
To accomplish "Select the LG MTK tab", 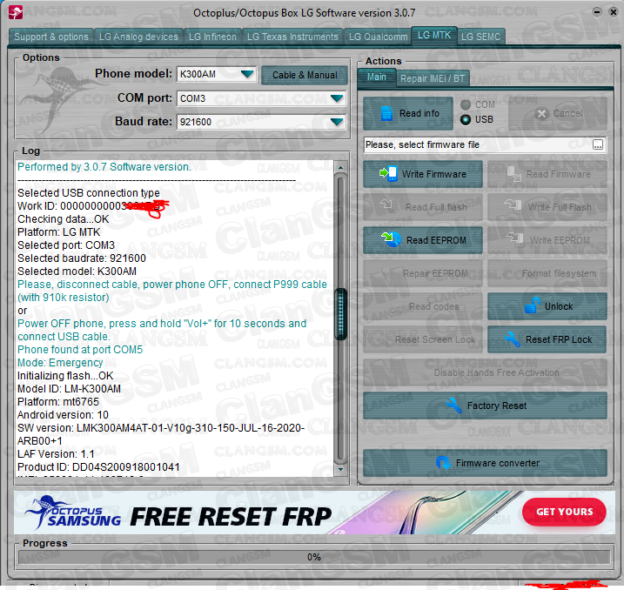I will (x=434, y=36).
